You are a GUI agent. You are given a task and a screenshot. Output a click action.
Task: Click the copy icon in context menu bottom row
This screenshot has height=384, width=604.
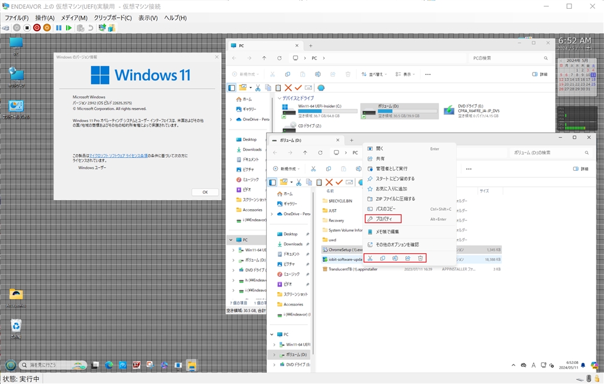point(382,258)
